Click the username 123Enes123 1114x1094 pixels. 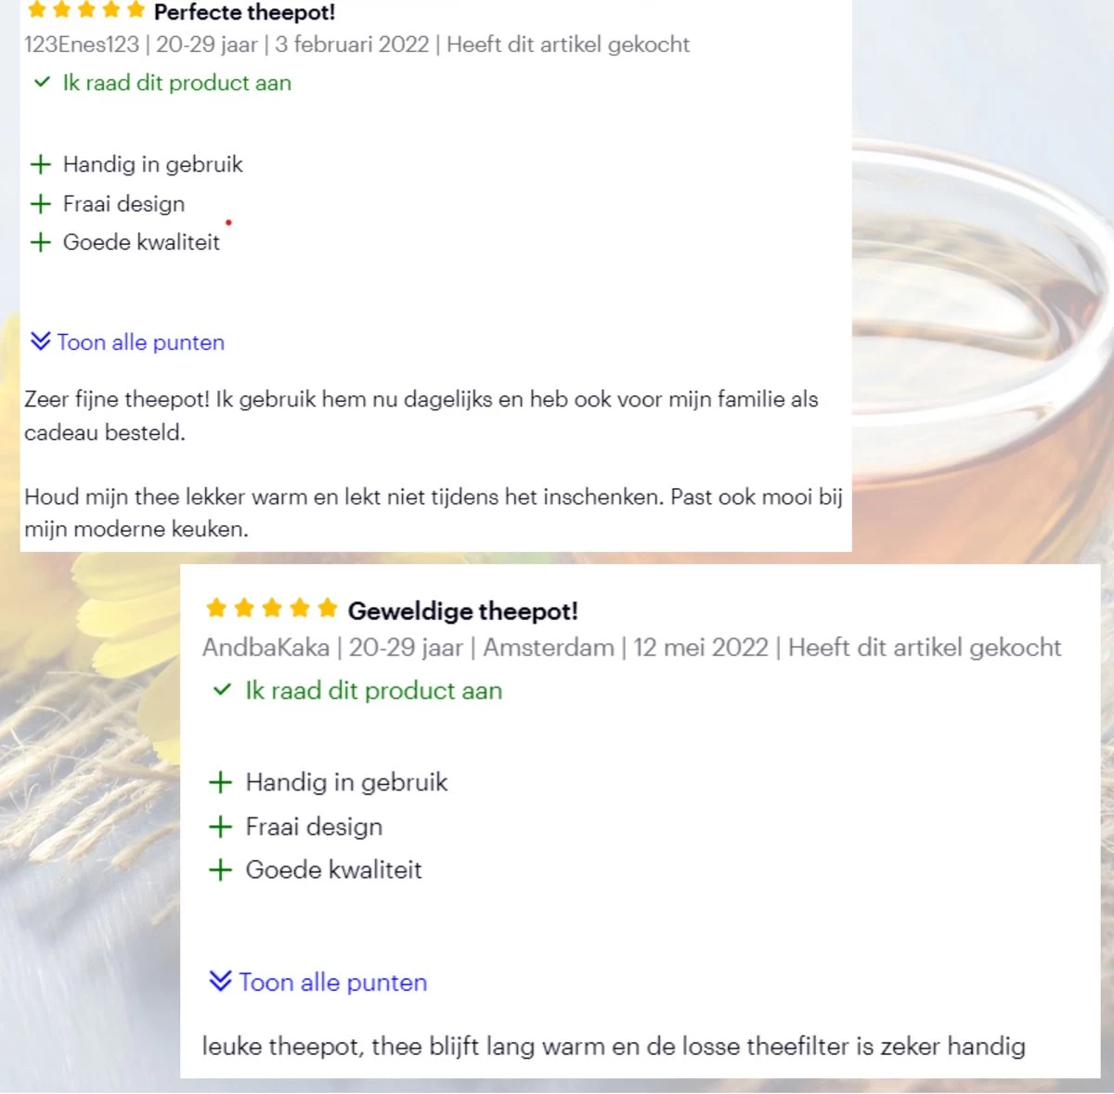(x=80, y=45)
